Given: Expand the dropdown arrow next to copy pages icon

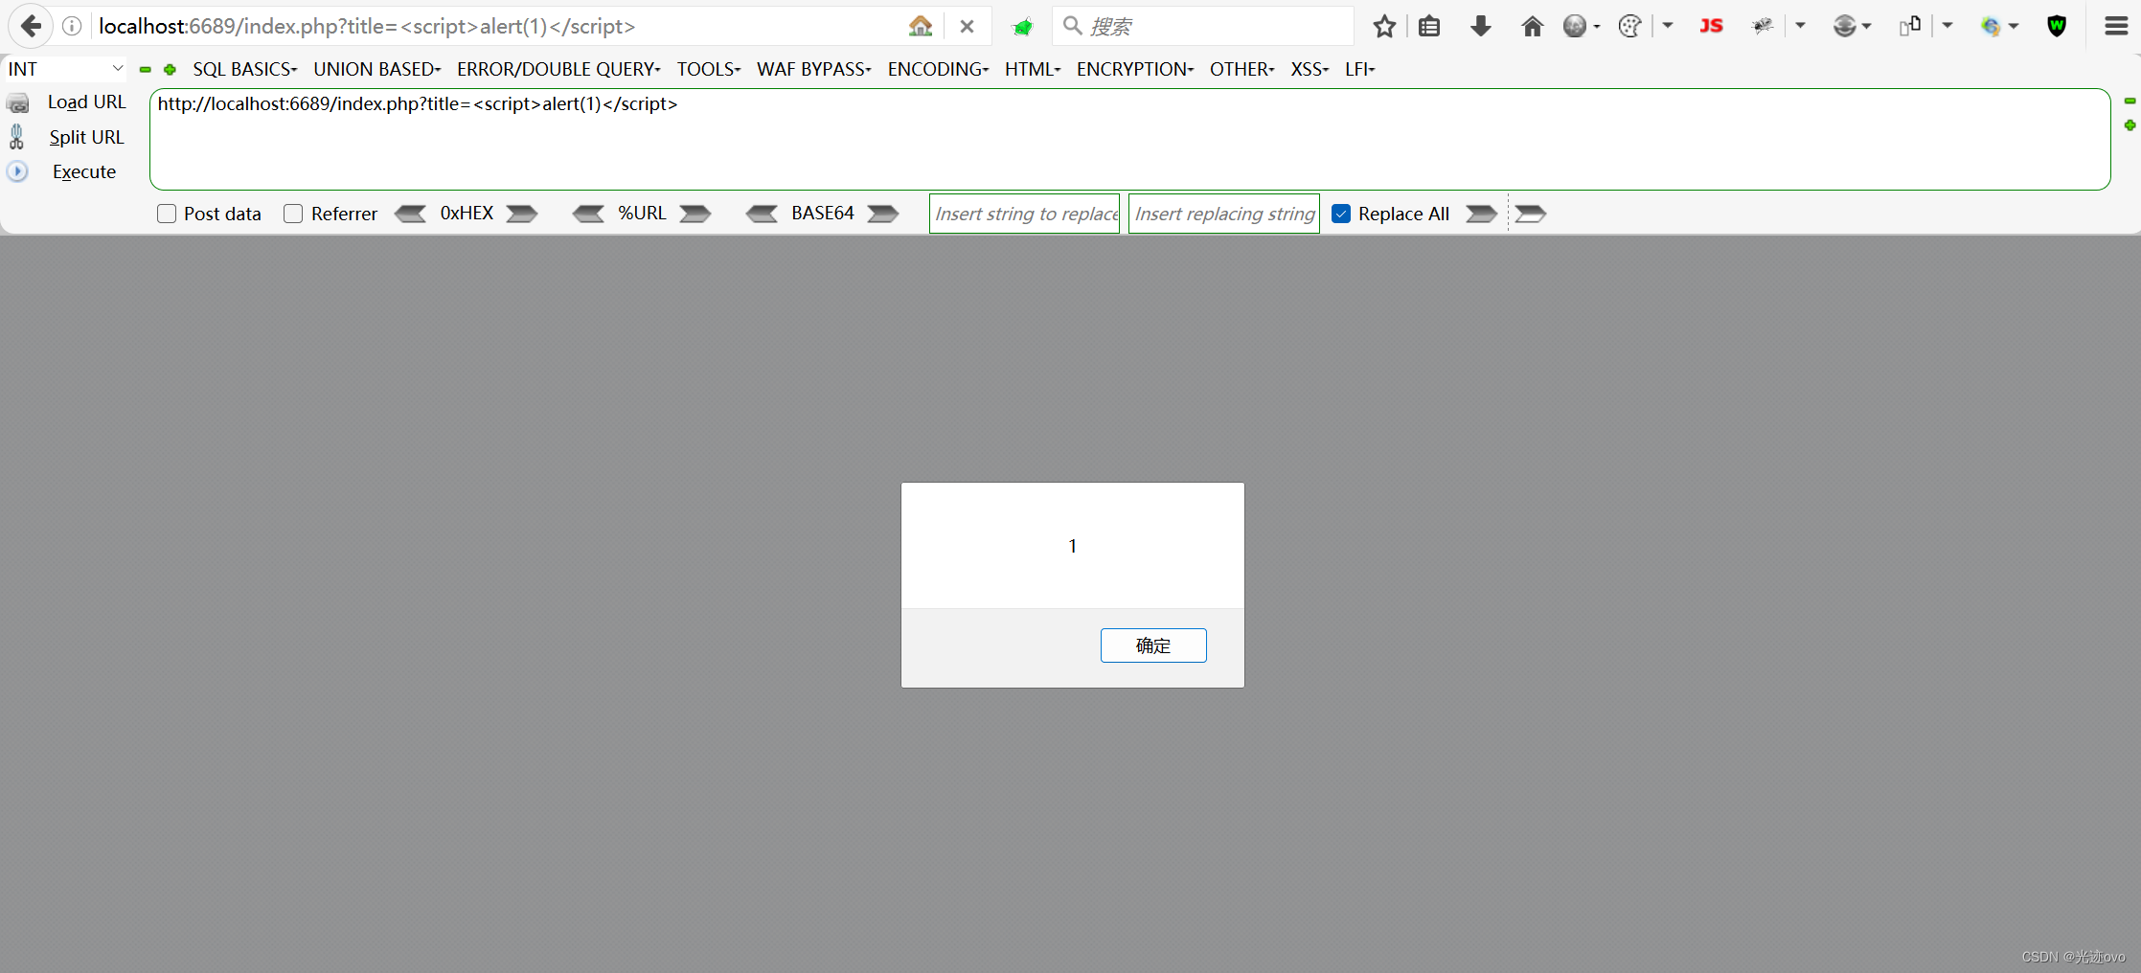Looking at the screenshot, I should [x=1947, y=26].
